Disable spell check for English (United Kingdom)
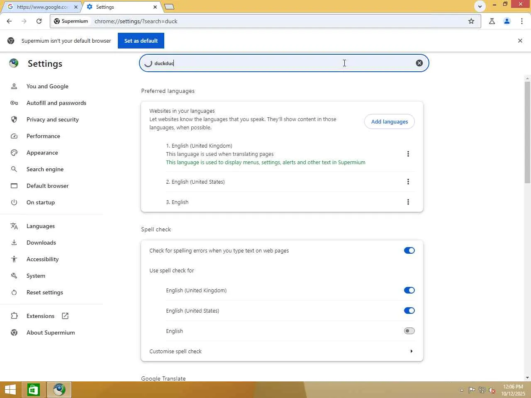 (409, 290)
